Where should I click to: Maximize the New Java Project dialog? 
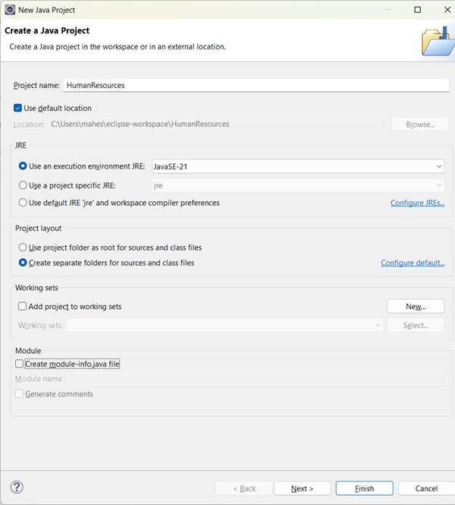(x=417, y=10)
